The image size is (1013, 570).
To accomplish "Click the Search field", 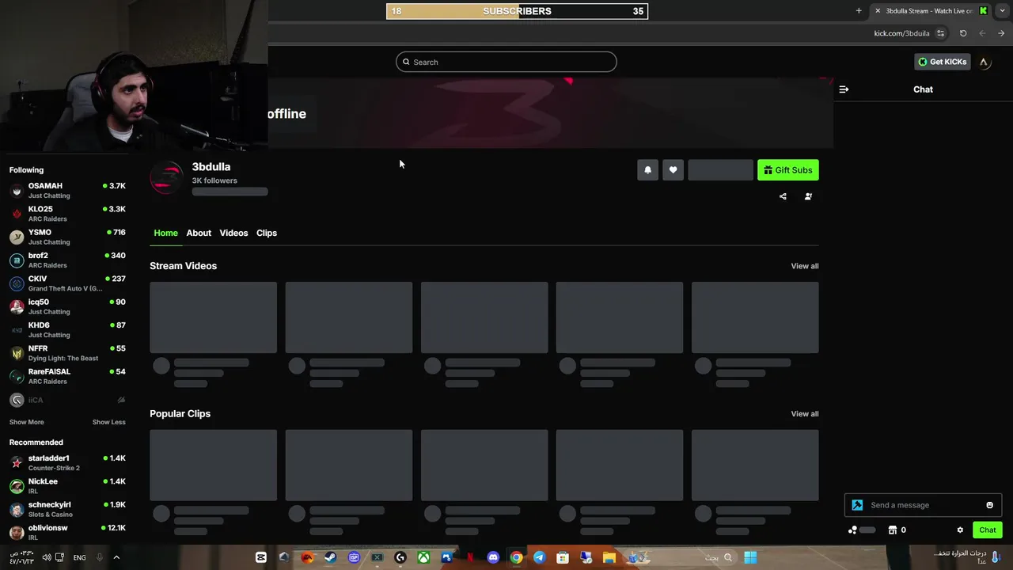I will point(506,62).
